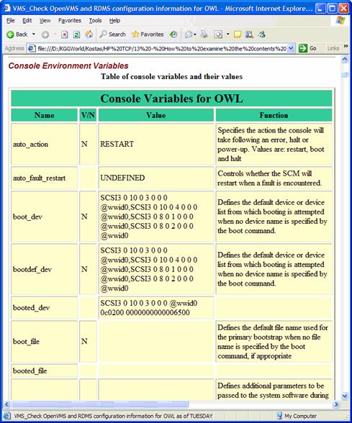Click the Back navigation button
Viewport: 352px width, 423px height.
[x=17, y=35]
